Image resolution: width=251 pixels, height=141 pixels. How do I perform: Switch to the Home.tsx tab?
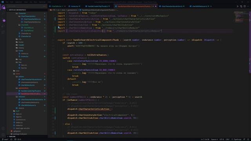click(x=74, y=6)
